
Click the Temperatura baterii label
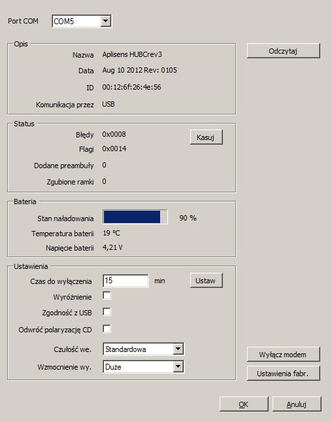click(63, 234)
